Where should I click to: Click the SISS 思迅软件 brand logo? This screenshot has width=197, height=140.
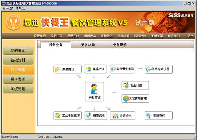point(181,15)
